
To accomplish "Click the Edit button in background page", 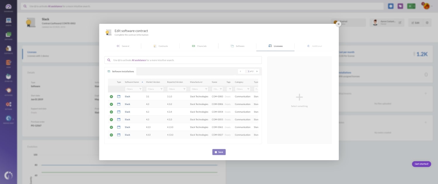I will [416, 23].
